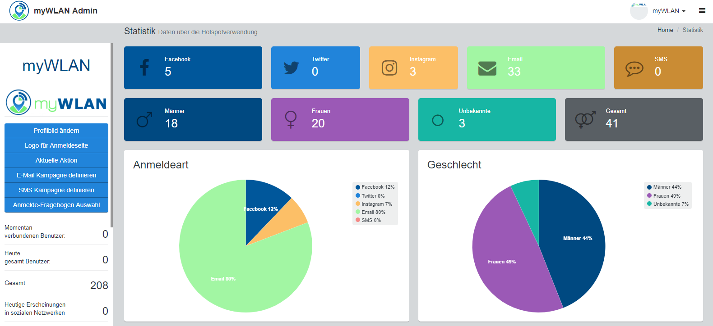Click the myWLAN Admin header title
The height and width of the screenshot is (326, 713).
(65, 11)
